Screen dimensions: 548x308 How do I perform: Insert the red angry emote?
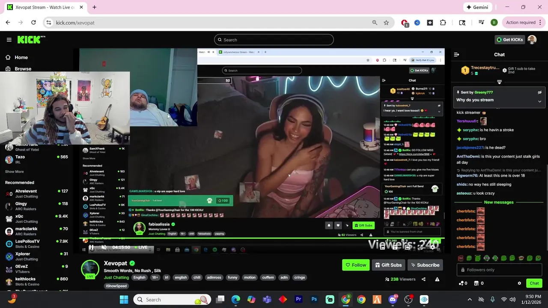point(461,258)
